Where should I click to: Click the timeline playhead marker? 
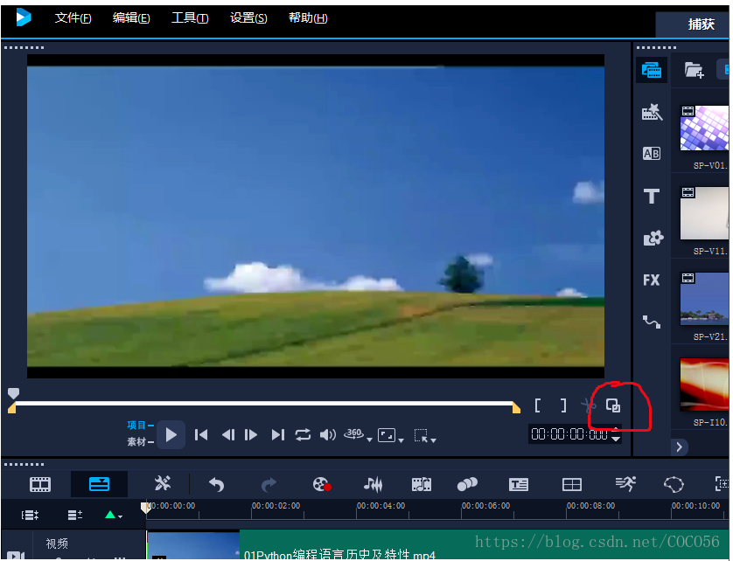point(146,508)
